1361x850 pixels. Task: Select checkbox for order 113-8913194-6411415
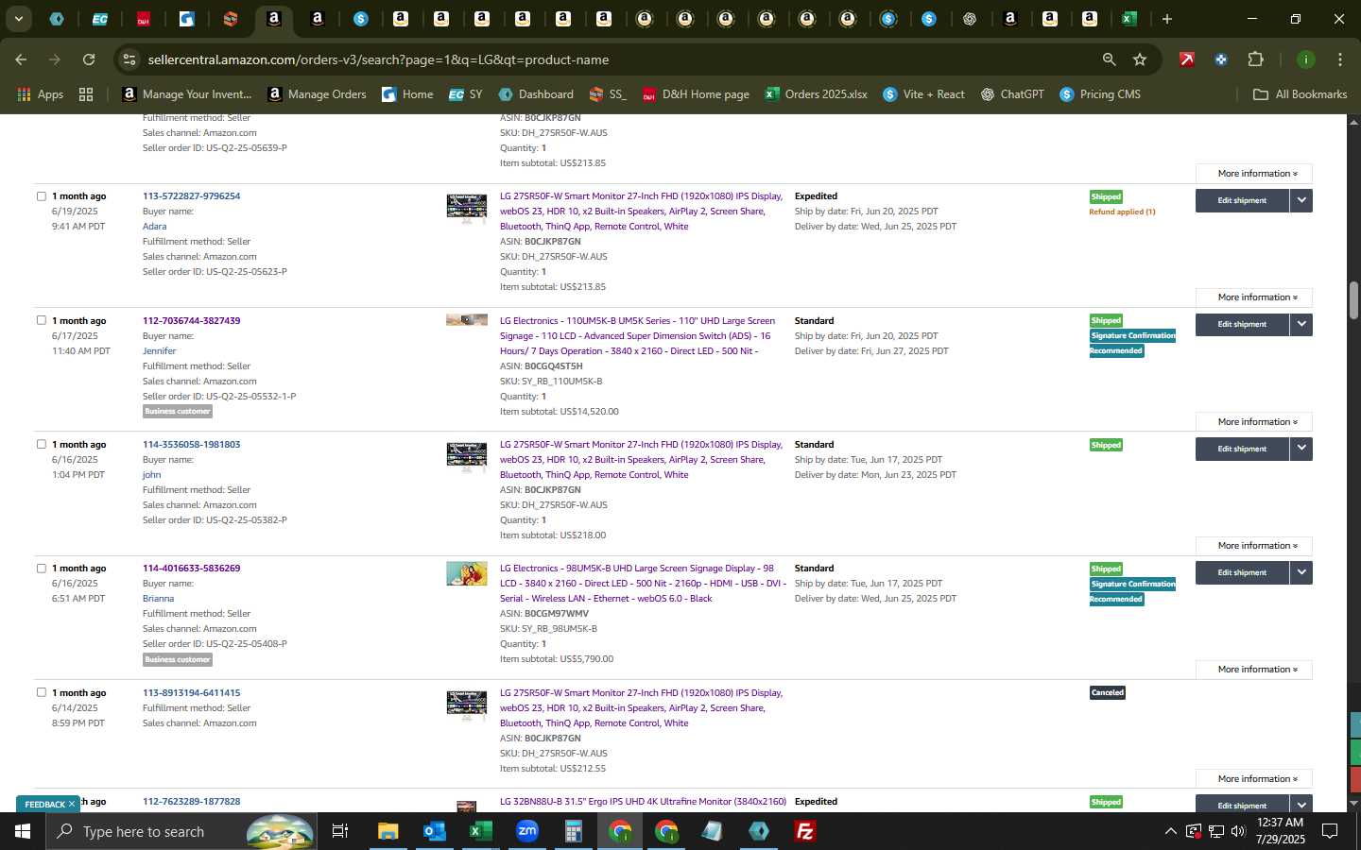(42, 692)
